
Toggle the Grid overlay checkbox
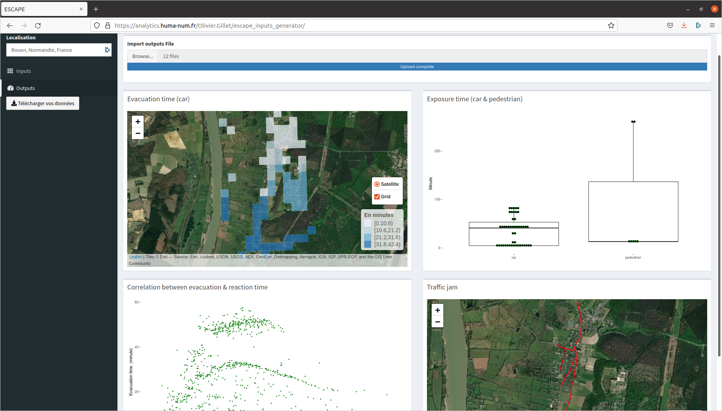click(377, 197)
